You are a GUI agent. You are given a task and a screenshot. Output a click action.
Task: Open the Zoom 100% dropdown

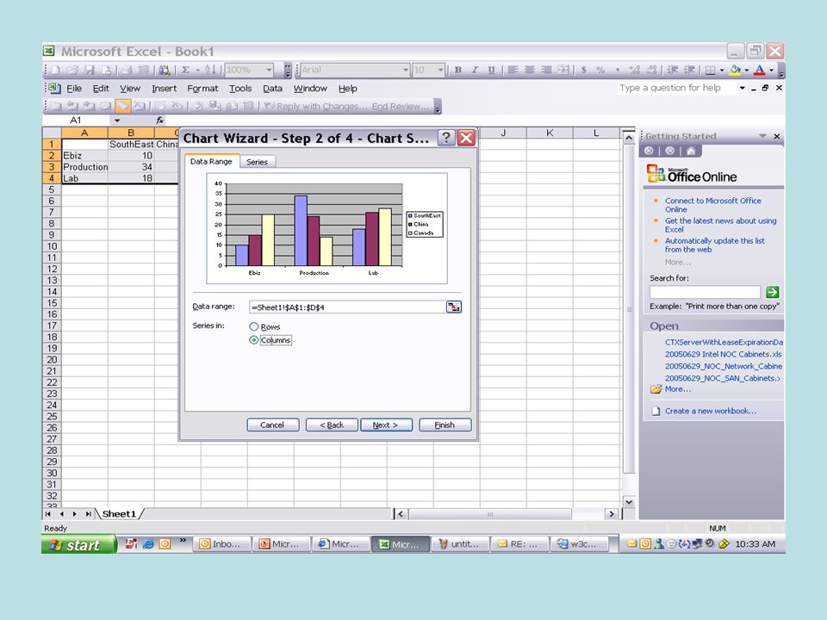click(x=269, y=70)
